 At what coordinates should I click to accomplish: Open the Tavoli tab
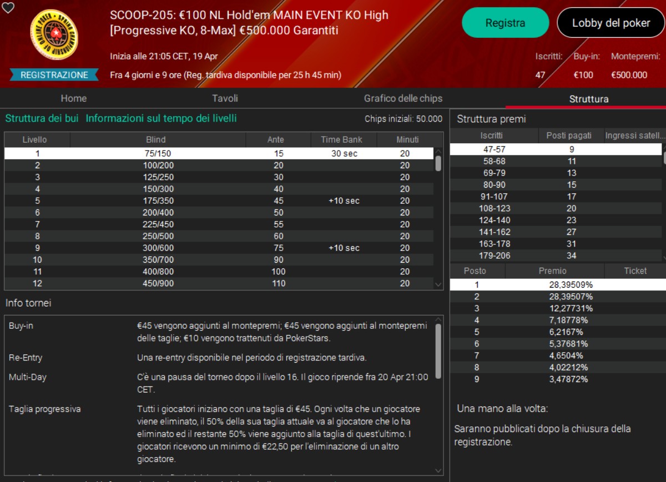225,98
